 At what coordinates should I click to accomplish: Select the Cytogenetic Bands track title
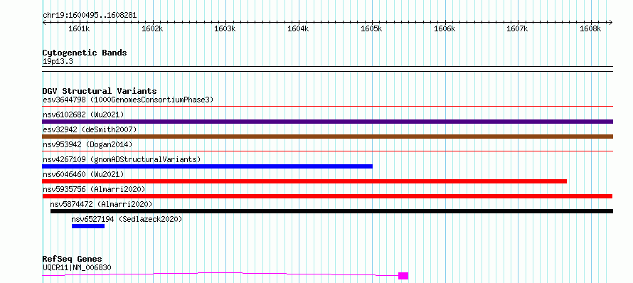pyautogui.click(x=85, y=53)
